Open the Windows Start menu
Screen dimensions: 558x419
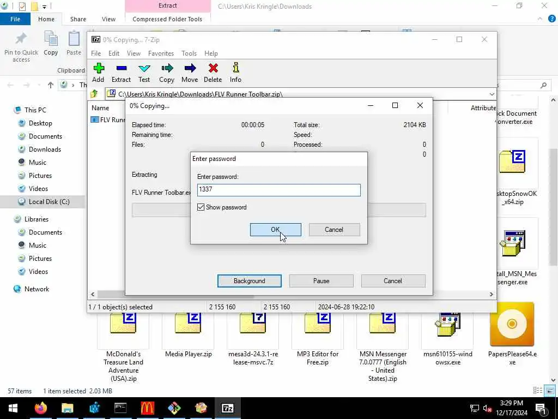pos(13,408)
